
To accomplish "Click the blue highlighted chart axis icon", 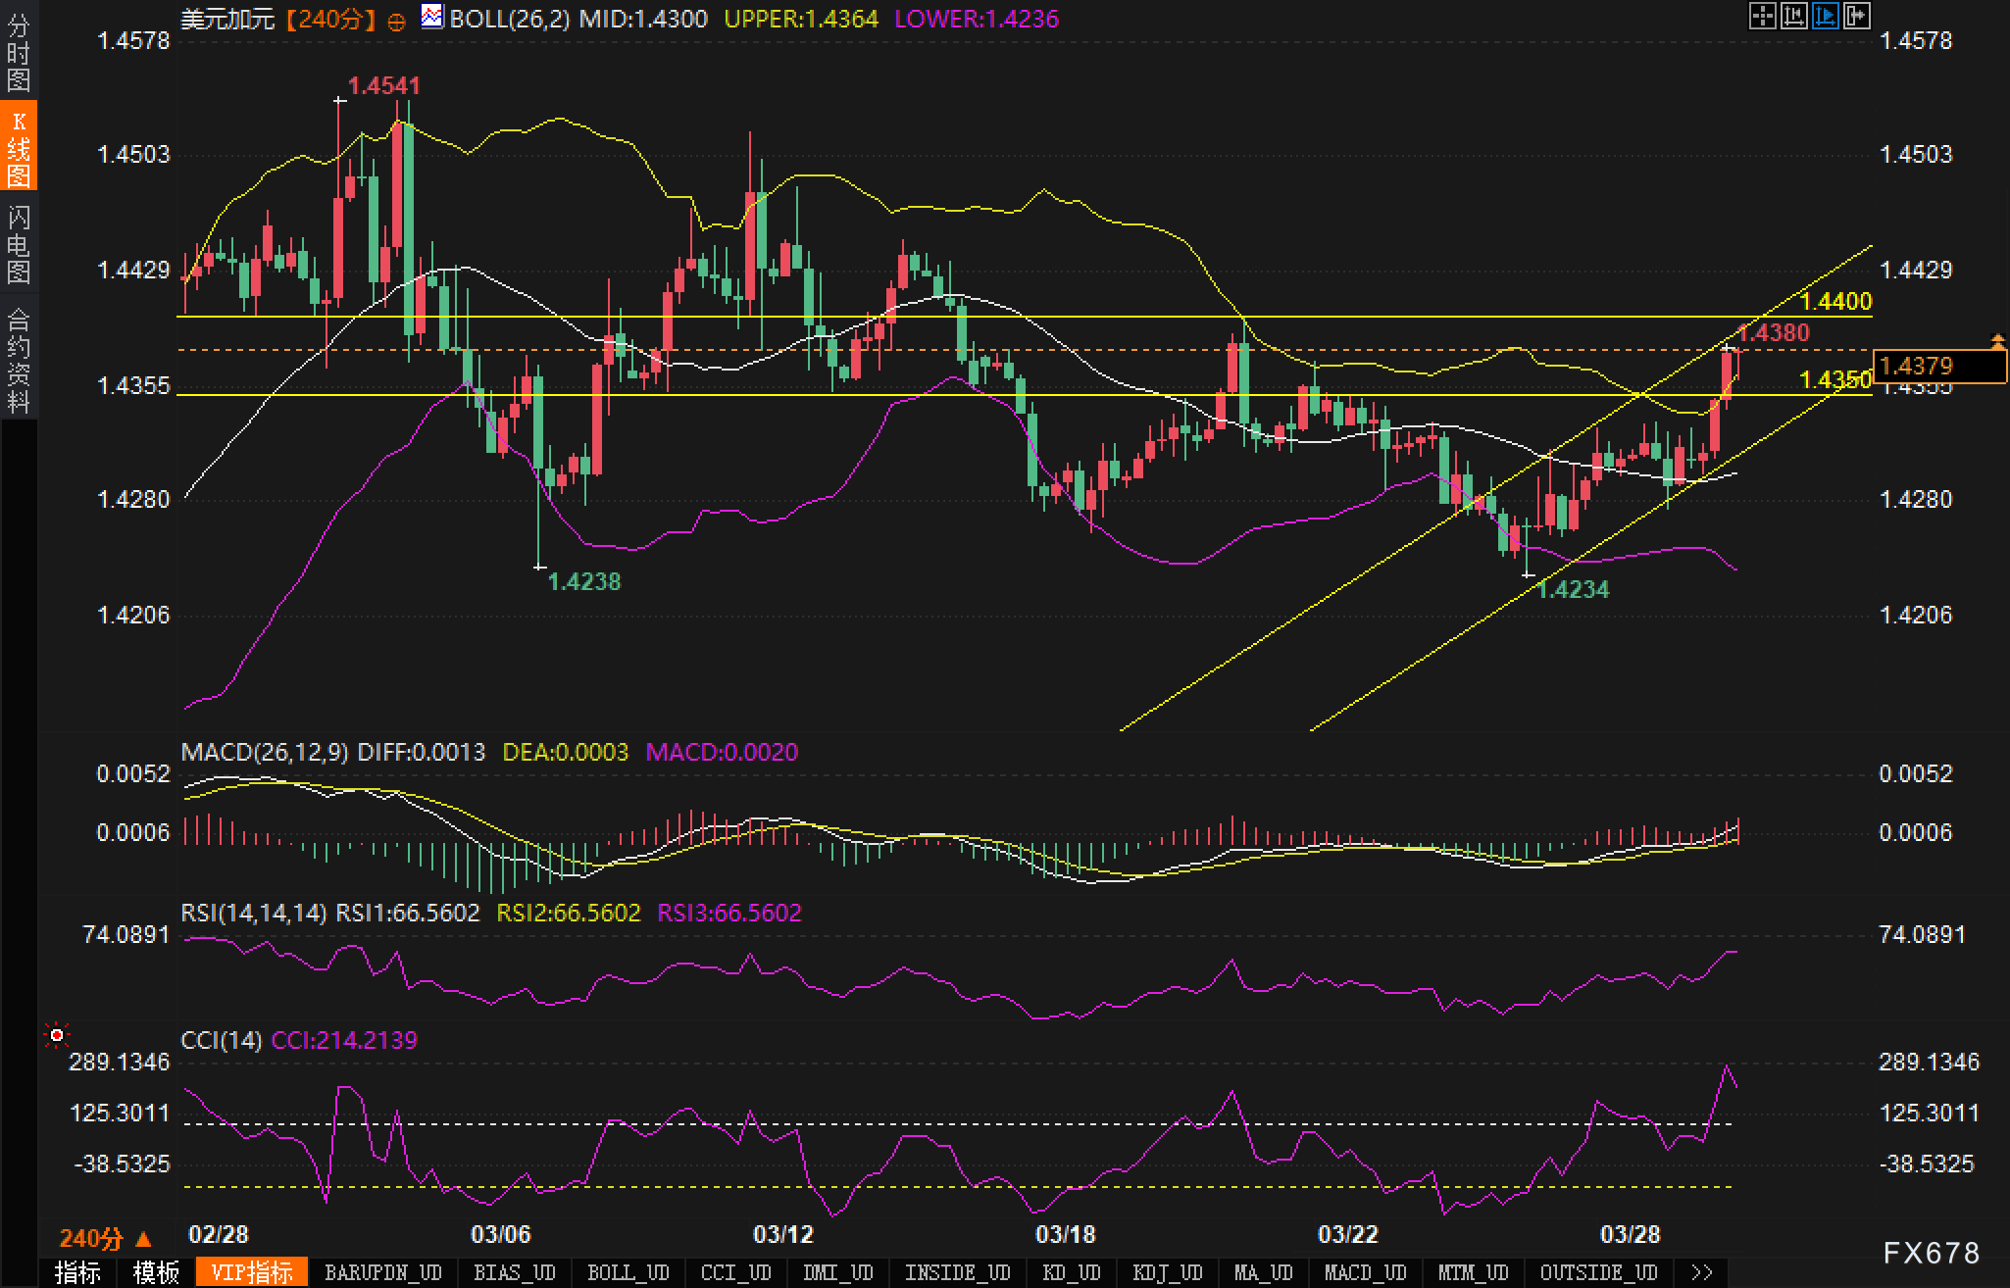I will pos(1825,17).
